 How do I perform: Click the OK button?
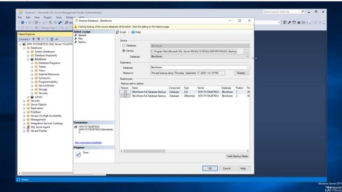click(x=210, y=169)
